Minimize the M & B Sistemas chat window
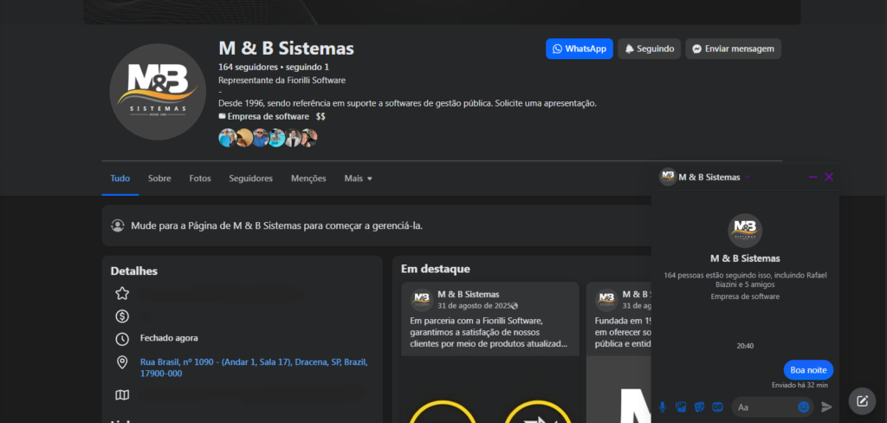Screen dimensions: 887x423 (x=813, y=177)
